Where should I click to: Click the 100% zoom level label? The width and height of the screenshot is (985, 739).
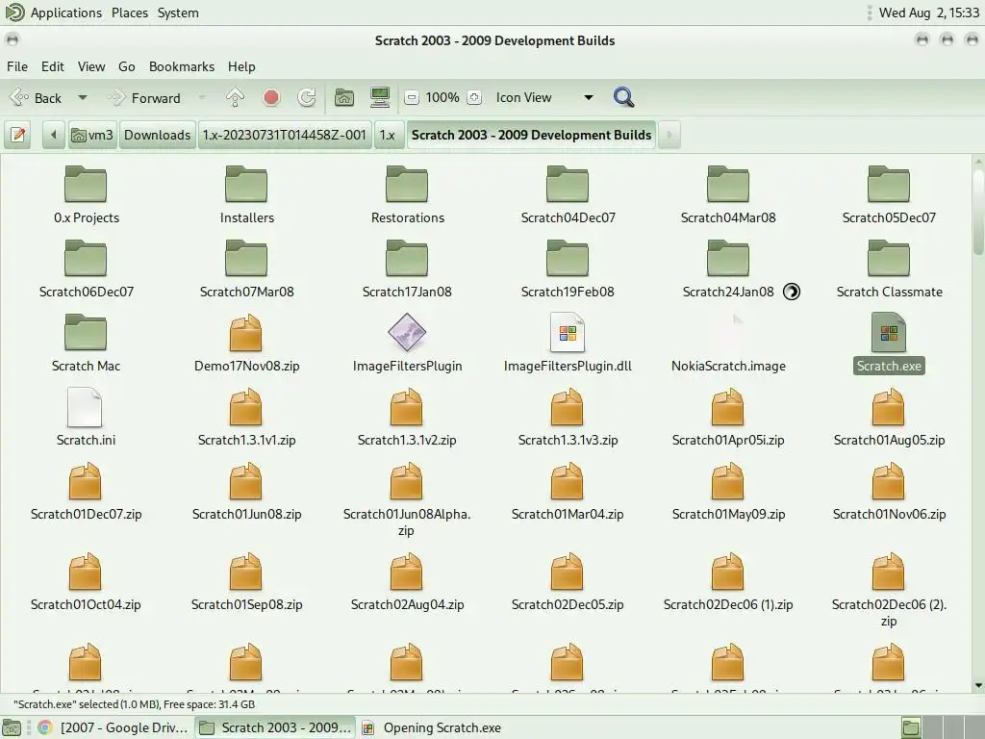pos(442,97)
